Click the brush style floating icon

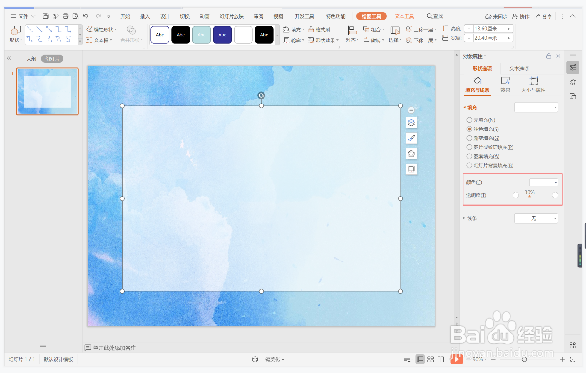(411, 138)
